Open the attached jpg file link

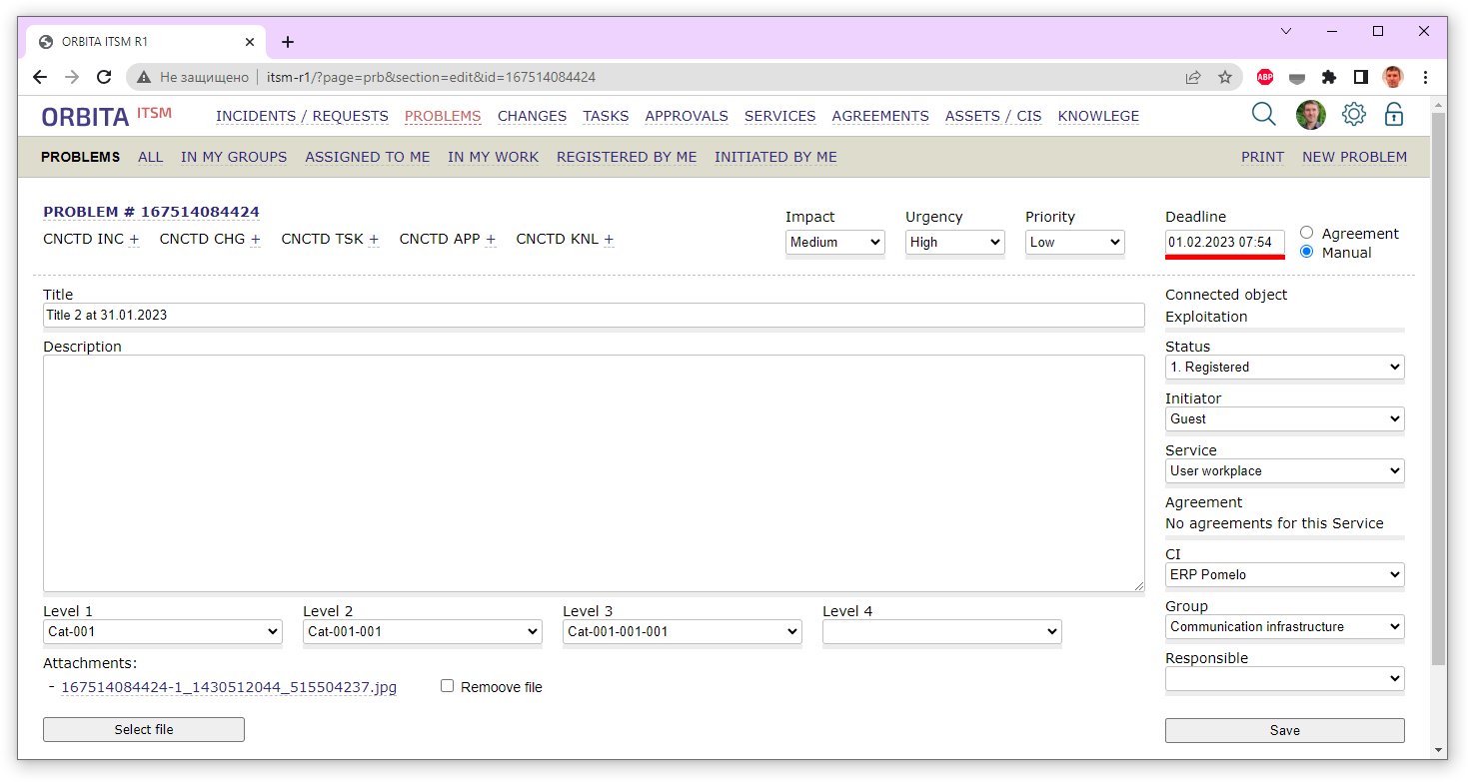pos(229,687)
